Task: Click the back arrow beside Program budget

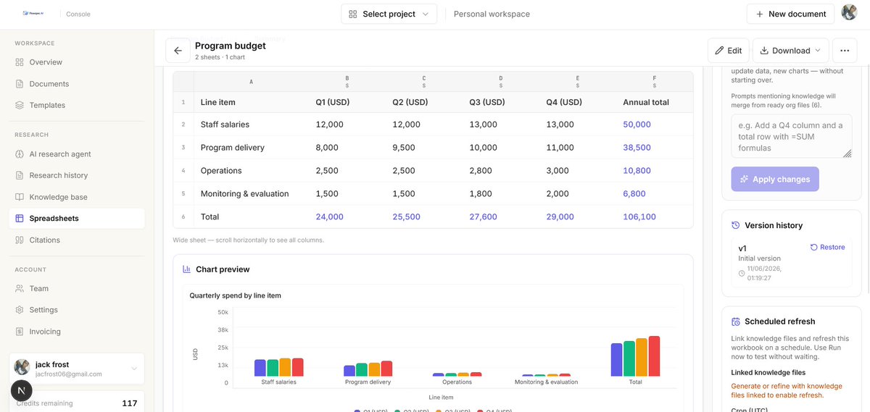Action: (x=178, y=51)
